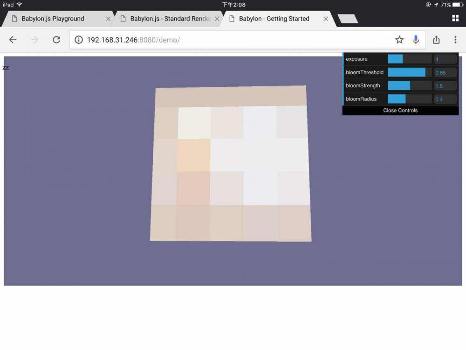Edit the bloomStrength value 1.5
Viewport: 466px width, 350px height.
[445, 86]
